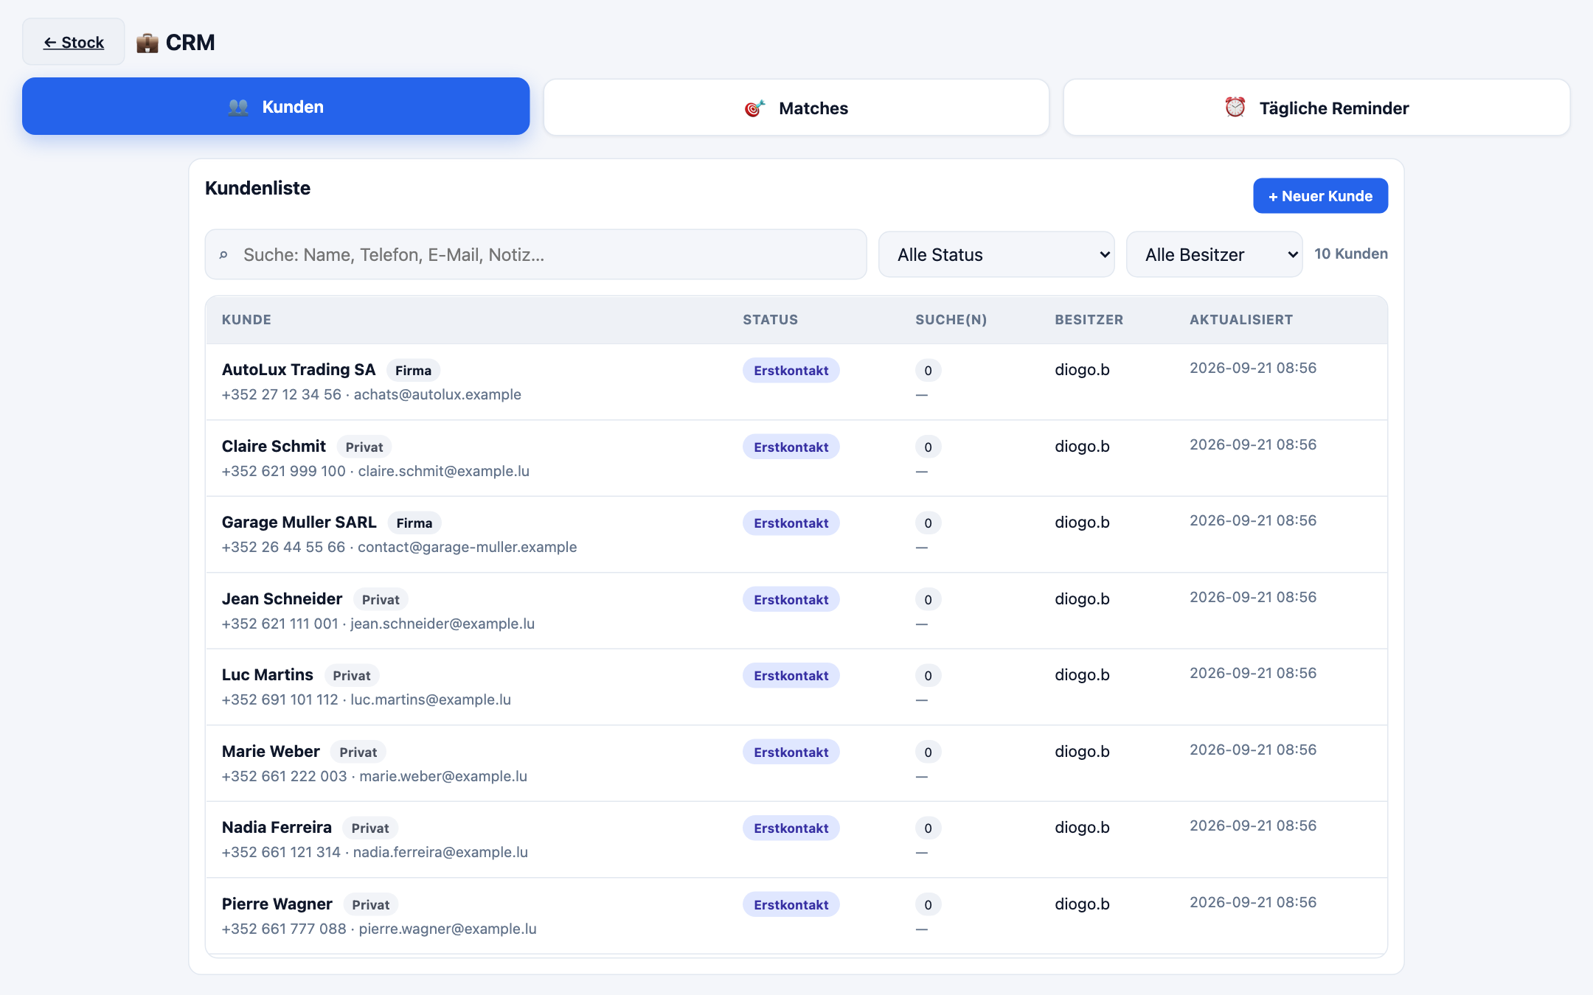Click the people icon in Kunden tab
Screen dimensions: 1593x995
238,107
